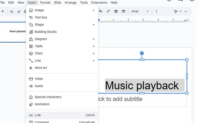Open the View menu
Screen dimensions: 199x123
(21, 2)
